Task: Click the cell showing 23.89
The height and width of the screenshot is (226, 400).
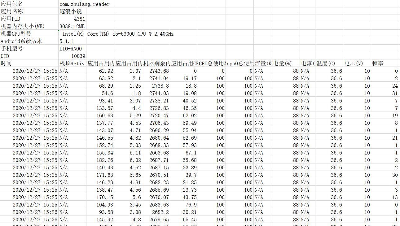Action: click(184, 167)
